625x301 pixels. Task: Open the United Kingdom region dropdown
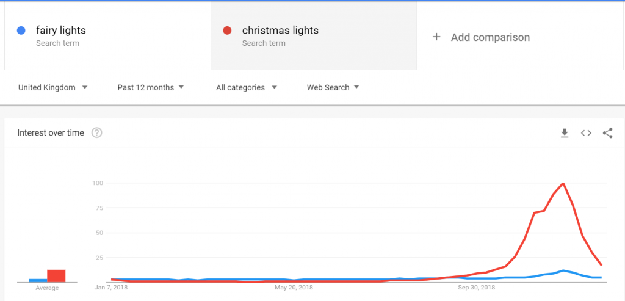click(52, 87)
